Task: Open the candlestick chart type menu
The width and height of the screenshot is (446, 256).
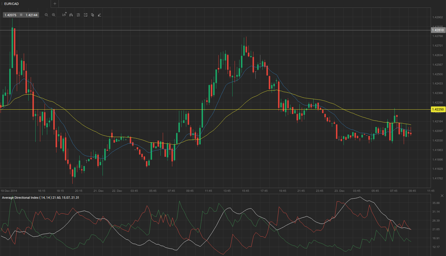Action: pyautogui.click(x=71, y=15)
